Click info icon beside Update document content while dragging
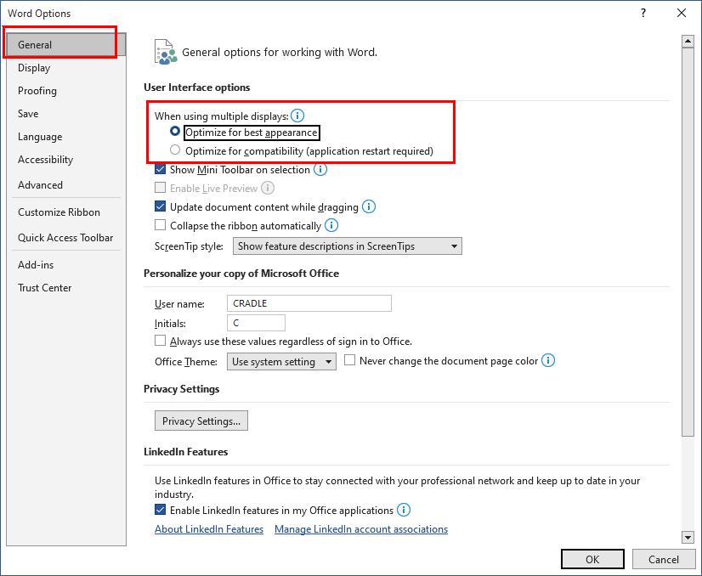The height and width of the screenshot is (576, 702). click(x=369, y=206)
